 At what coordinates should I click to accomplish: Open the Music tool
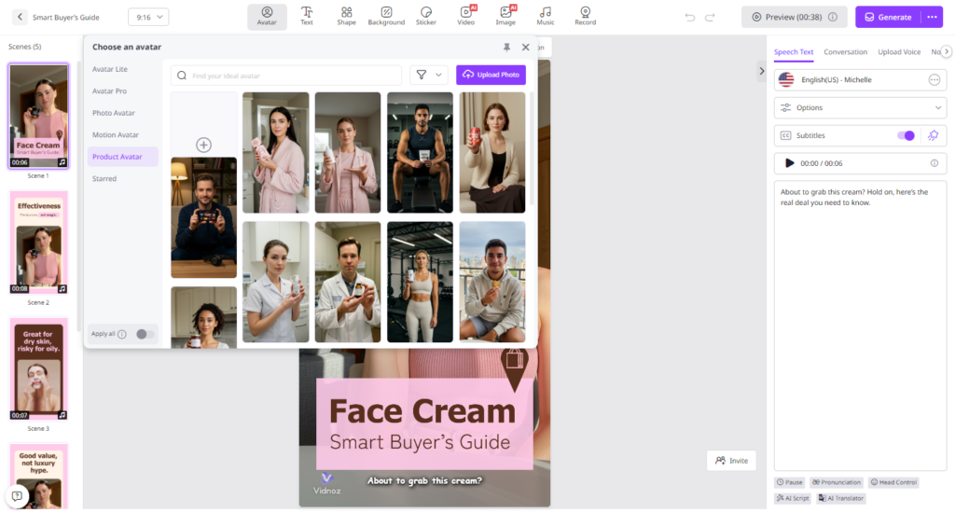click(545, 17)
